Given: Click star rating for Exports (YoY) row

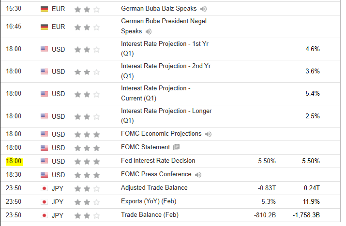Looking at the screenshot, I should (x=87, y=201).
